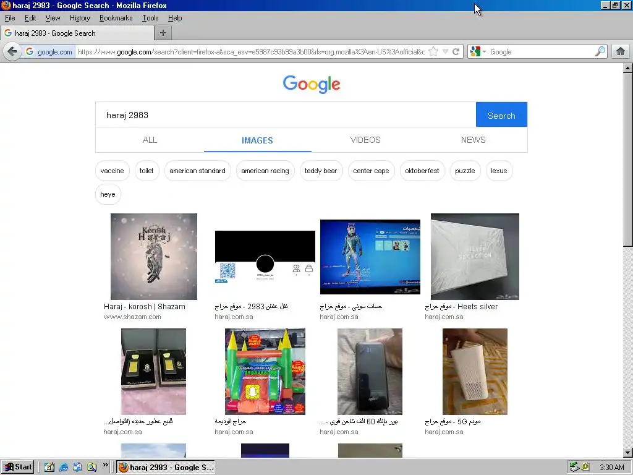Click scrollbar down arrow
Screen dimensions: 633x475
point(627,452)
